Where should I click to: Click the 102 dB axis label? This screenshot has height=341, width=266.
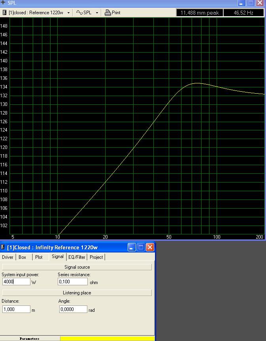[x=4, y=226]
